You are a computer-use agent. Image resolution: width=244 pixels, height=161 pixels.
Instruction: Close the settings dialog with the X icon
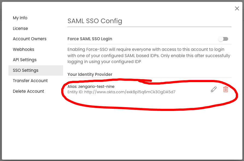point(237,8)
